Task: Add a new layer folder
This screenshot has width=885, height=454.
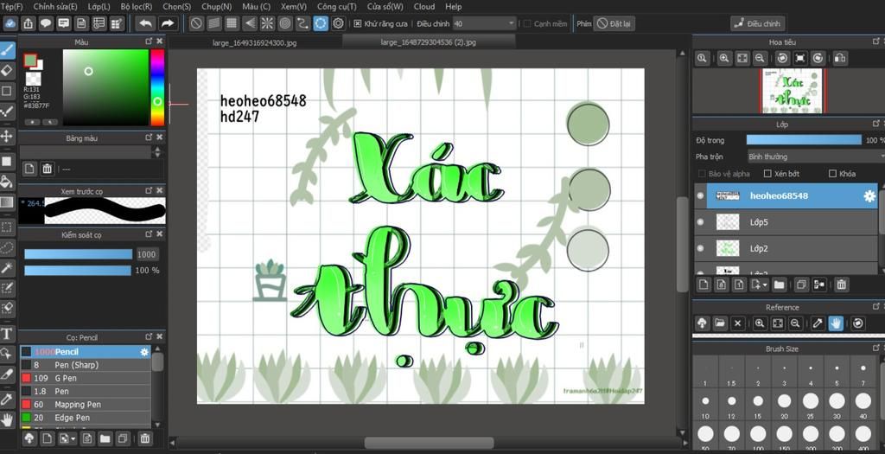Action: tap(780, 285)
